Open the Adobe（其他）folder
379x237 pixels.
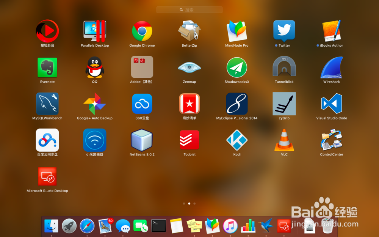tap(142, 67)
